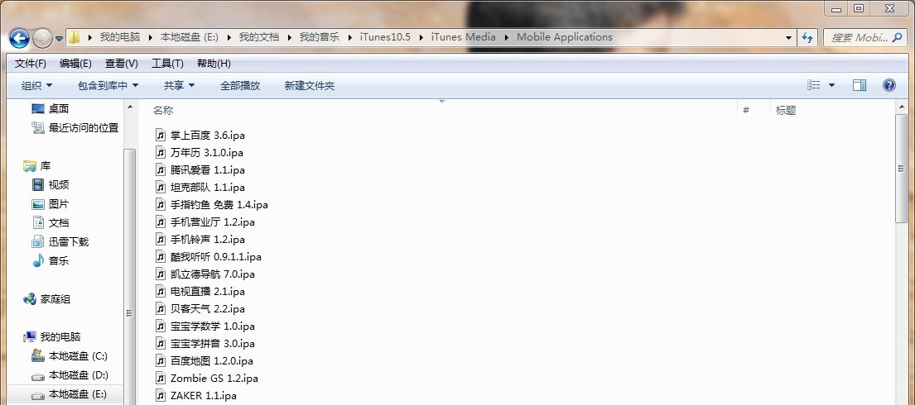Select the file icon of 手指钓鱼 免费 1.4.ipa
The image size is (915, 405).
click(x=161, y=204)
